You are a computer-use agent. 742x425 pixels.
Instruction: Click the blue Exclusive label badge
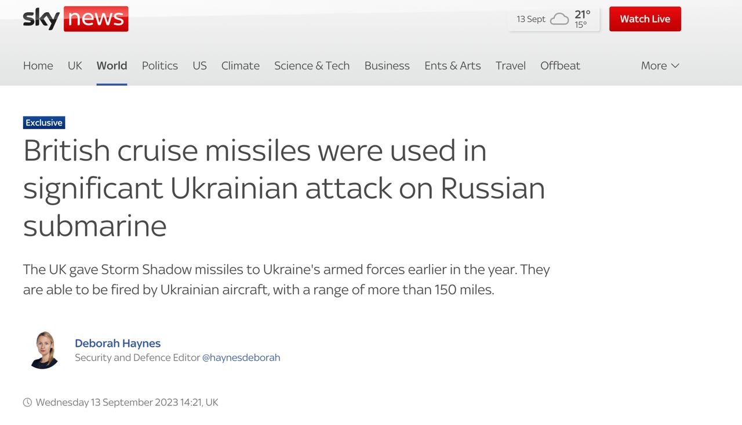coord(44,122)
